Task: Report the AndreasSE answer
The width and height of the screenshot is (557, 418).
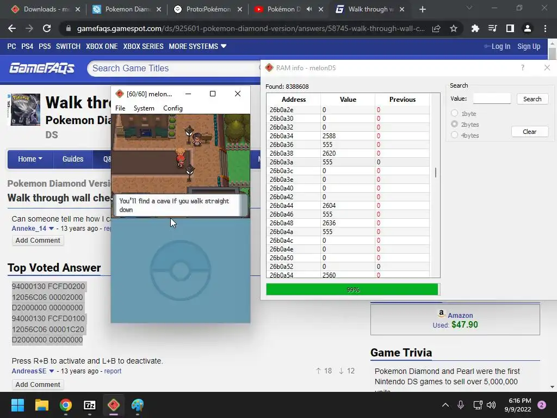Action: (113, 371)
